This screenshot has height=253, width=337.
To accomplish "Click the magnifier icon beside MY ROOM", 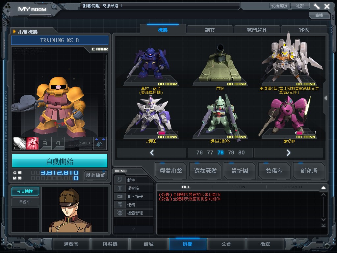I will coord(54,7).
